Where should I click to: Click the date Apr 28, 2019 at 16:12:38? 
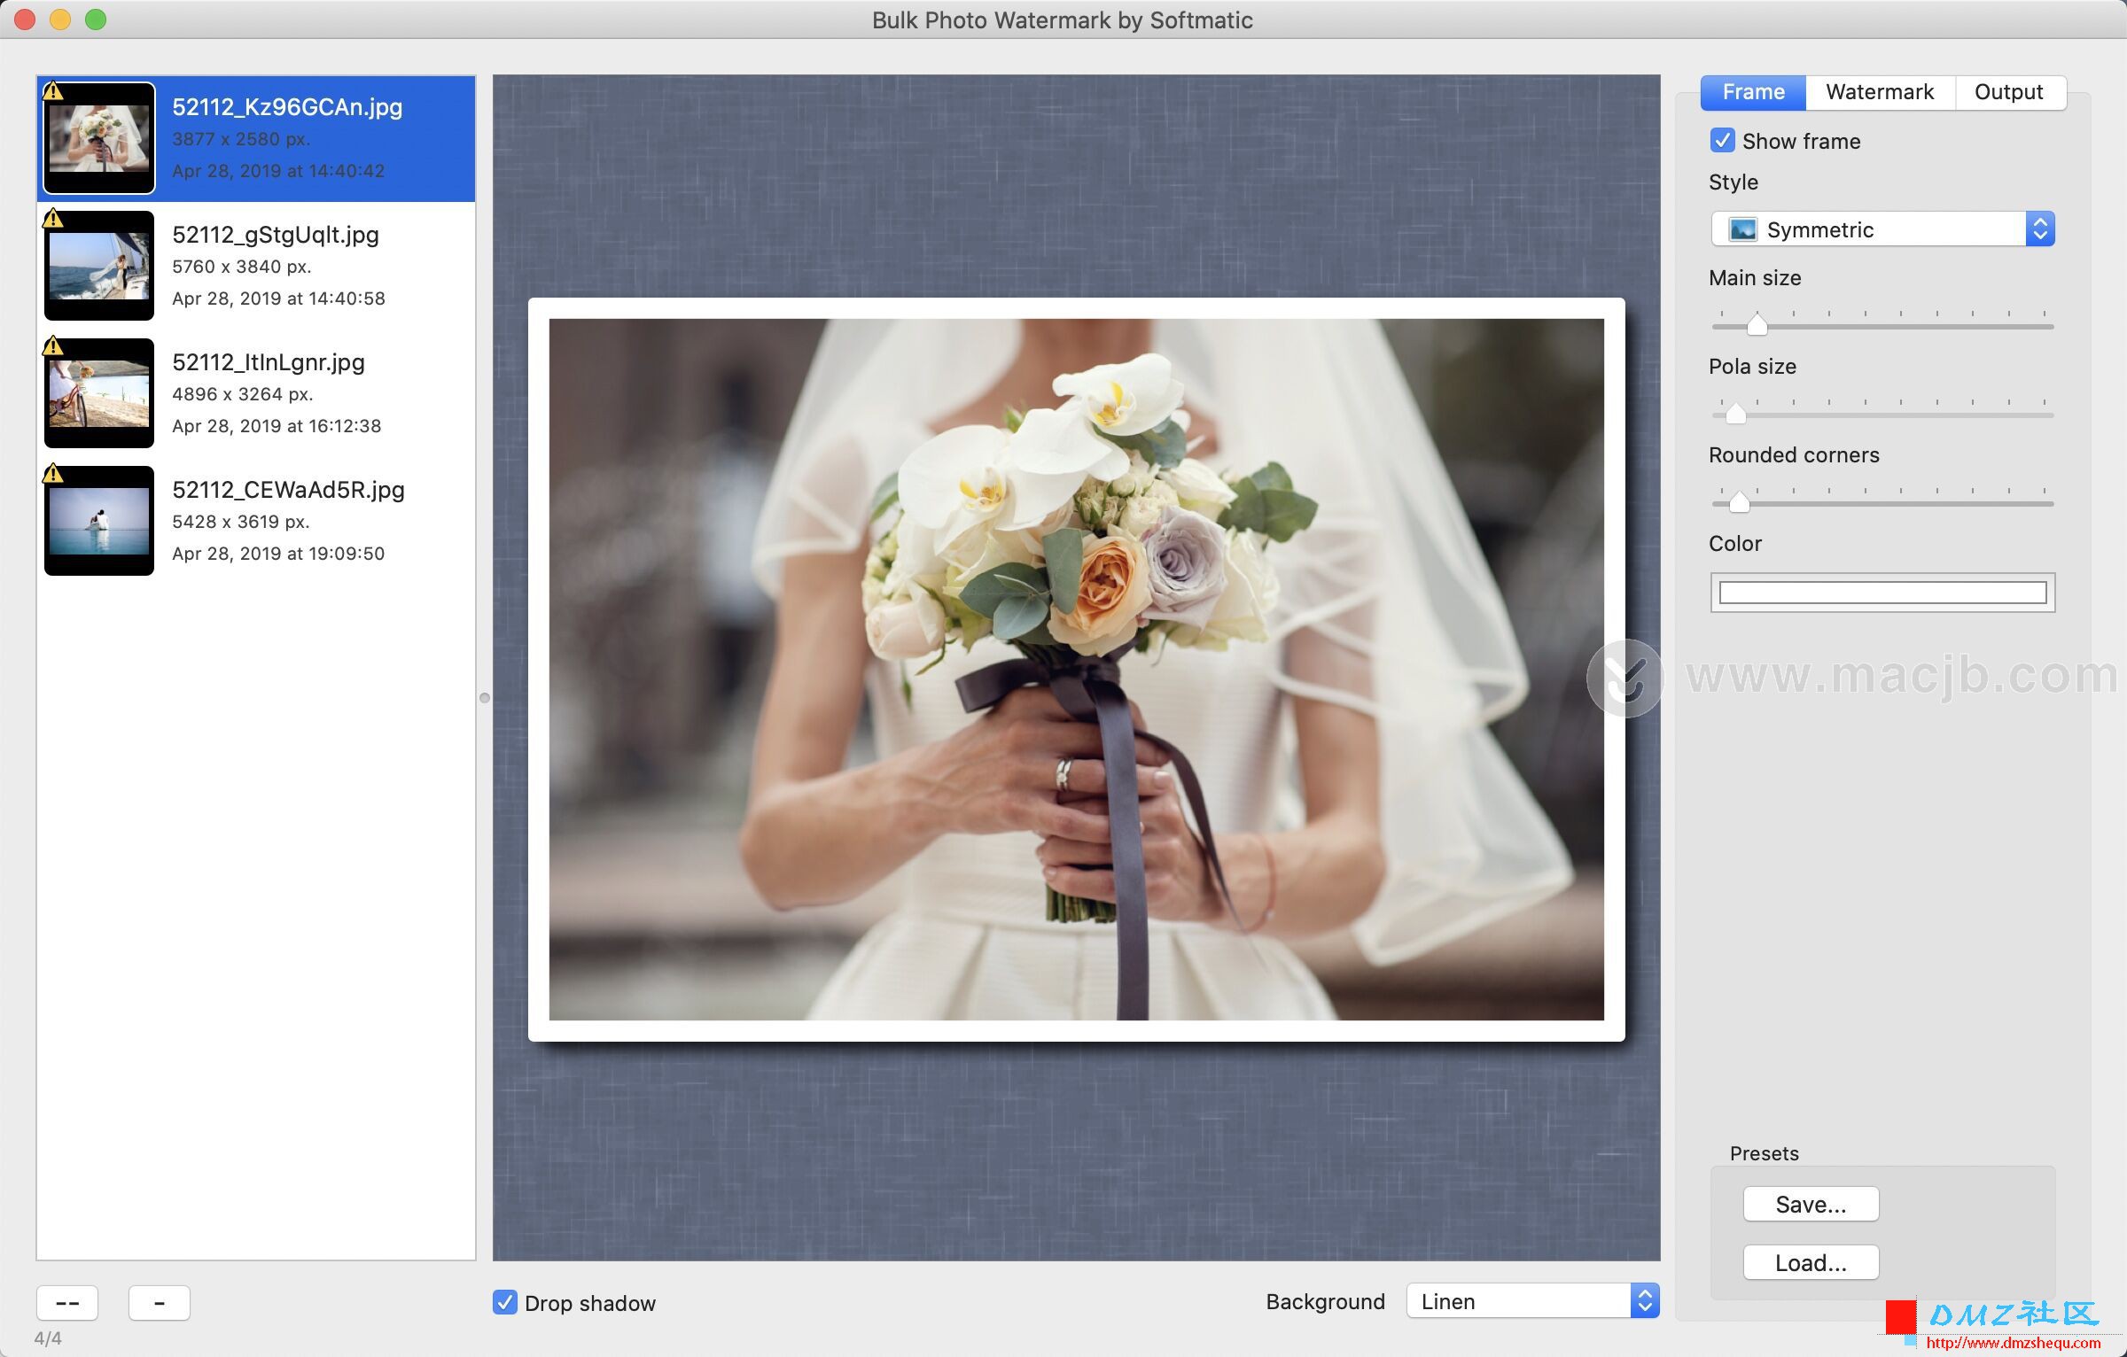(x=277, y=426)
